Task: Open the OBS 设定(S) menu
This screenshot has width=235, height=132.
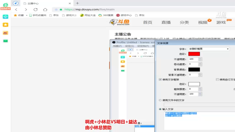Action: pyautogui.click(x=130, y=46)
